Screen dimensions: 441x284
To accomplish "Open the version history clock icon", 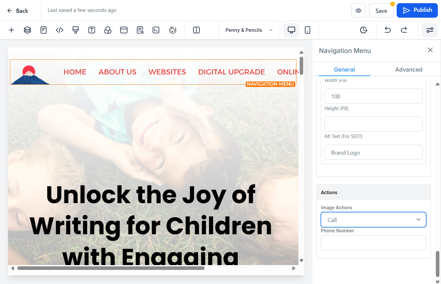I will coord(363,30).
